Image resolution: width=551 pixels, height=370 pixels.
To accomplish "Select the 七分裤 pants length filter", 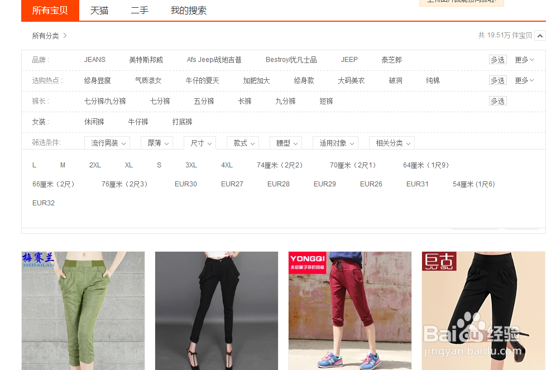I will (160, 101).
